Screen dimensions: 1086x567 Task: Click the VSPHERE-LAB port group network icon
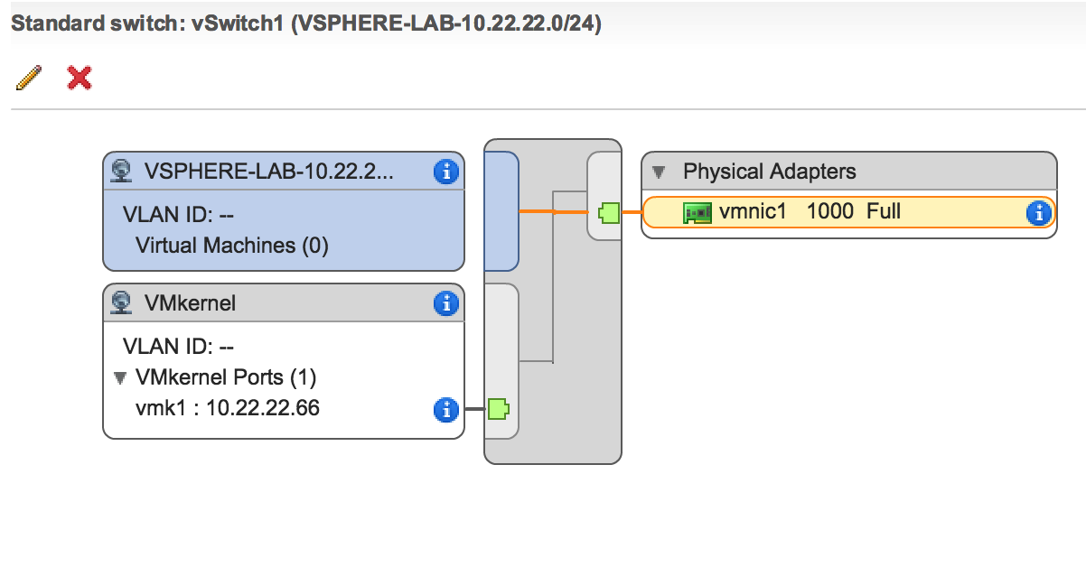121,172
